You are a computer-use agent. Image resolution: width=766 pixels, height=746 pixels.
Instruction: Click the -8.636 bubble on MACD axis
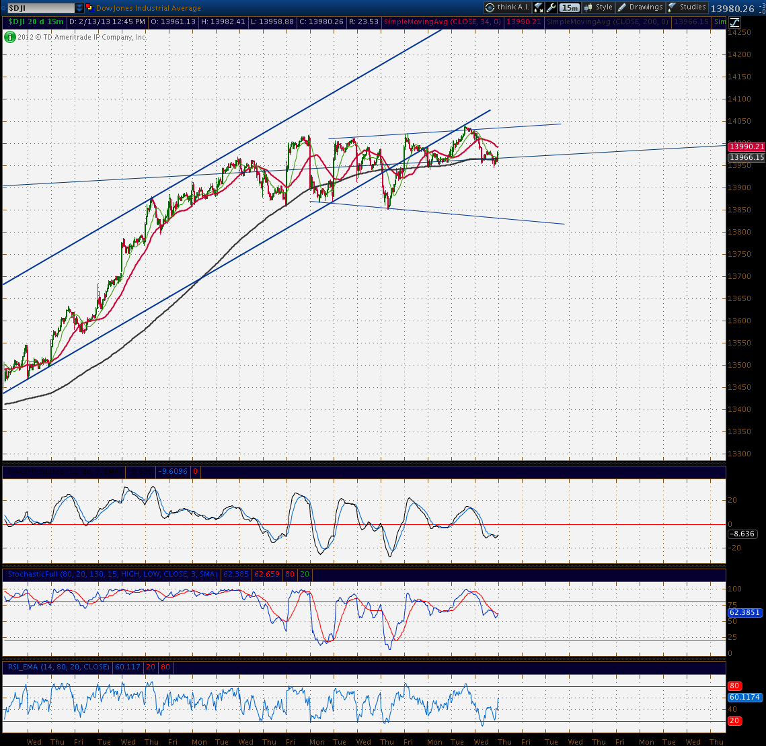742,534
